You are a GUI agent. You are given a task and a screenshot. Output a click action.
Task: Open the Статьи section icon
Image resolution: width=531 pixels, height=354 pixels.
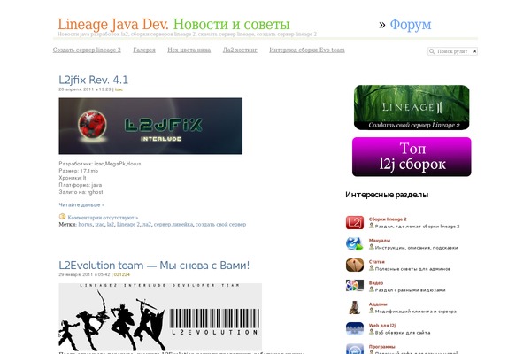pyautogui.click(x=355, y=265)
